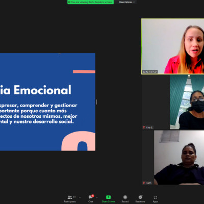This screenshot has width=204, height=204.
Task: Expand the arrow next to Chat
Action: pos(97,197)
